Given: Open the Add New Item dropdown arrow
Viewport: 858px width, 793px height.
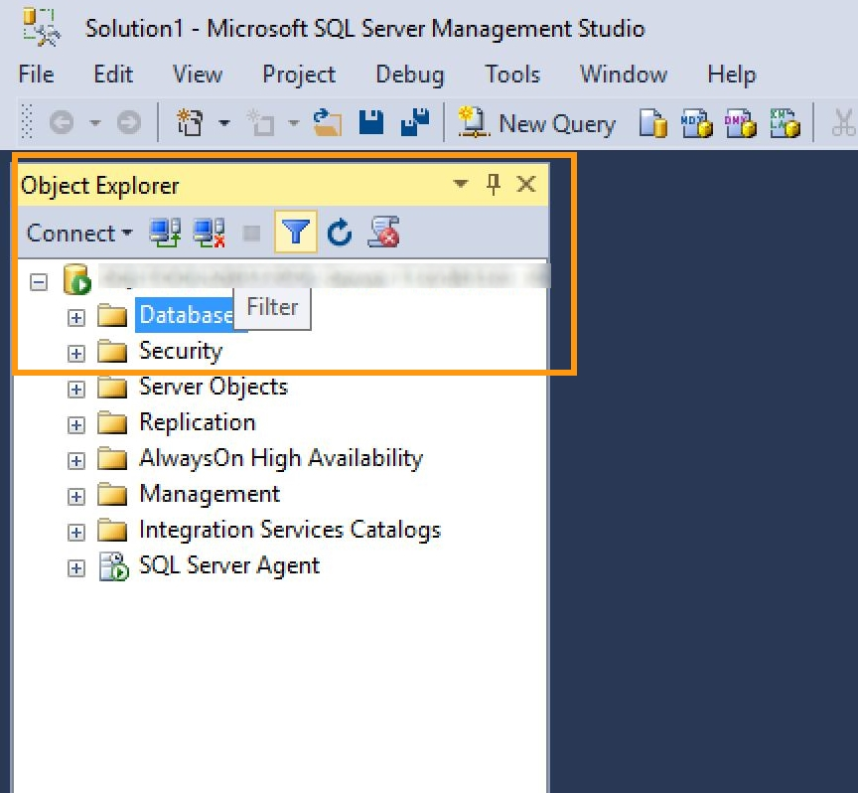Looking at the screenshot, I should pos(294,122).
